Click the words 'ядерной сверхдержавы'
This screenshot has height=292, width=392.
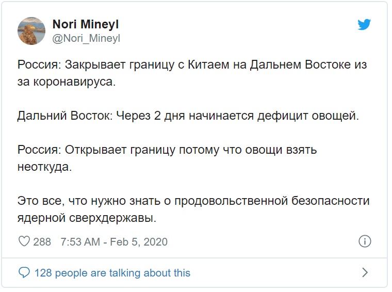point(87,217)
